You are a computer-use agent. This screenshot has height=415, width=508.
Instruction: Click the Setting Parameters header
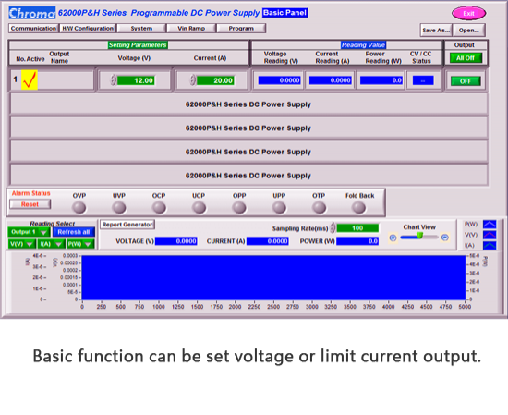pos(138,45)
